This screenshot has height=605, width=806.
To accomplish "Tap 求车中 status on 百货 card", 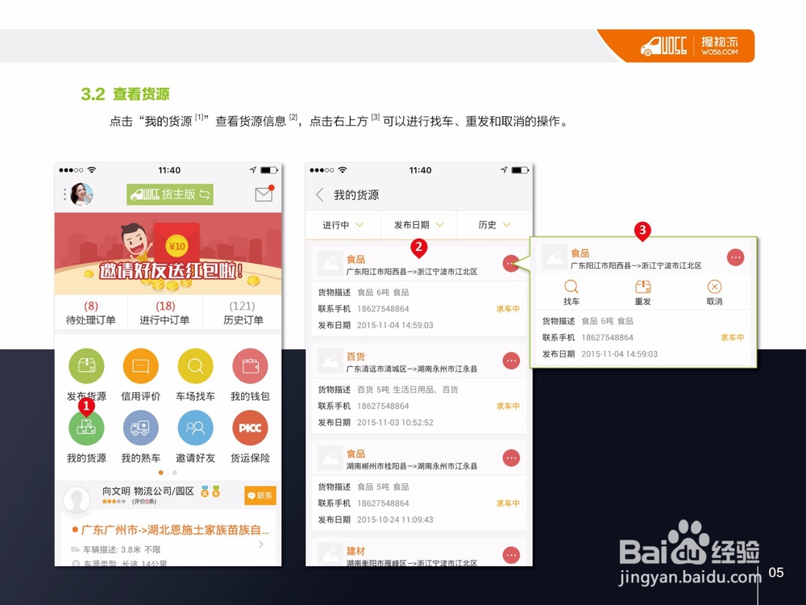I will coord(508,406).
